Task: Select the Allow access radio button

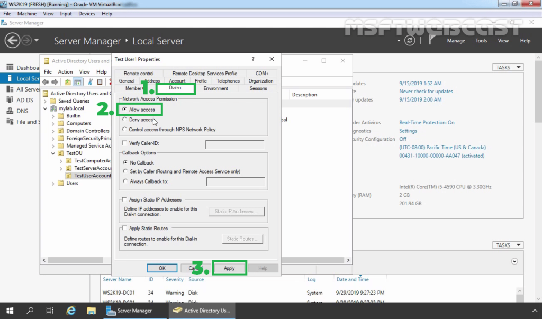Action: click(x=124, y=110)
